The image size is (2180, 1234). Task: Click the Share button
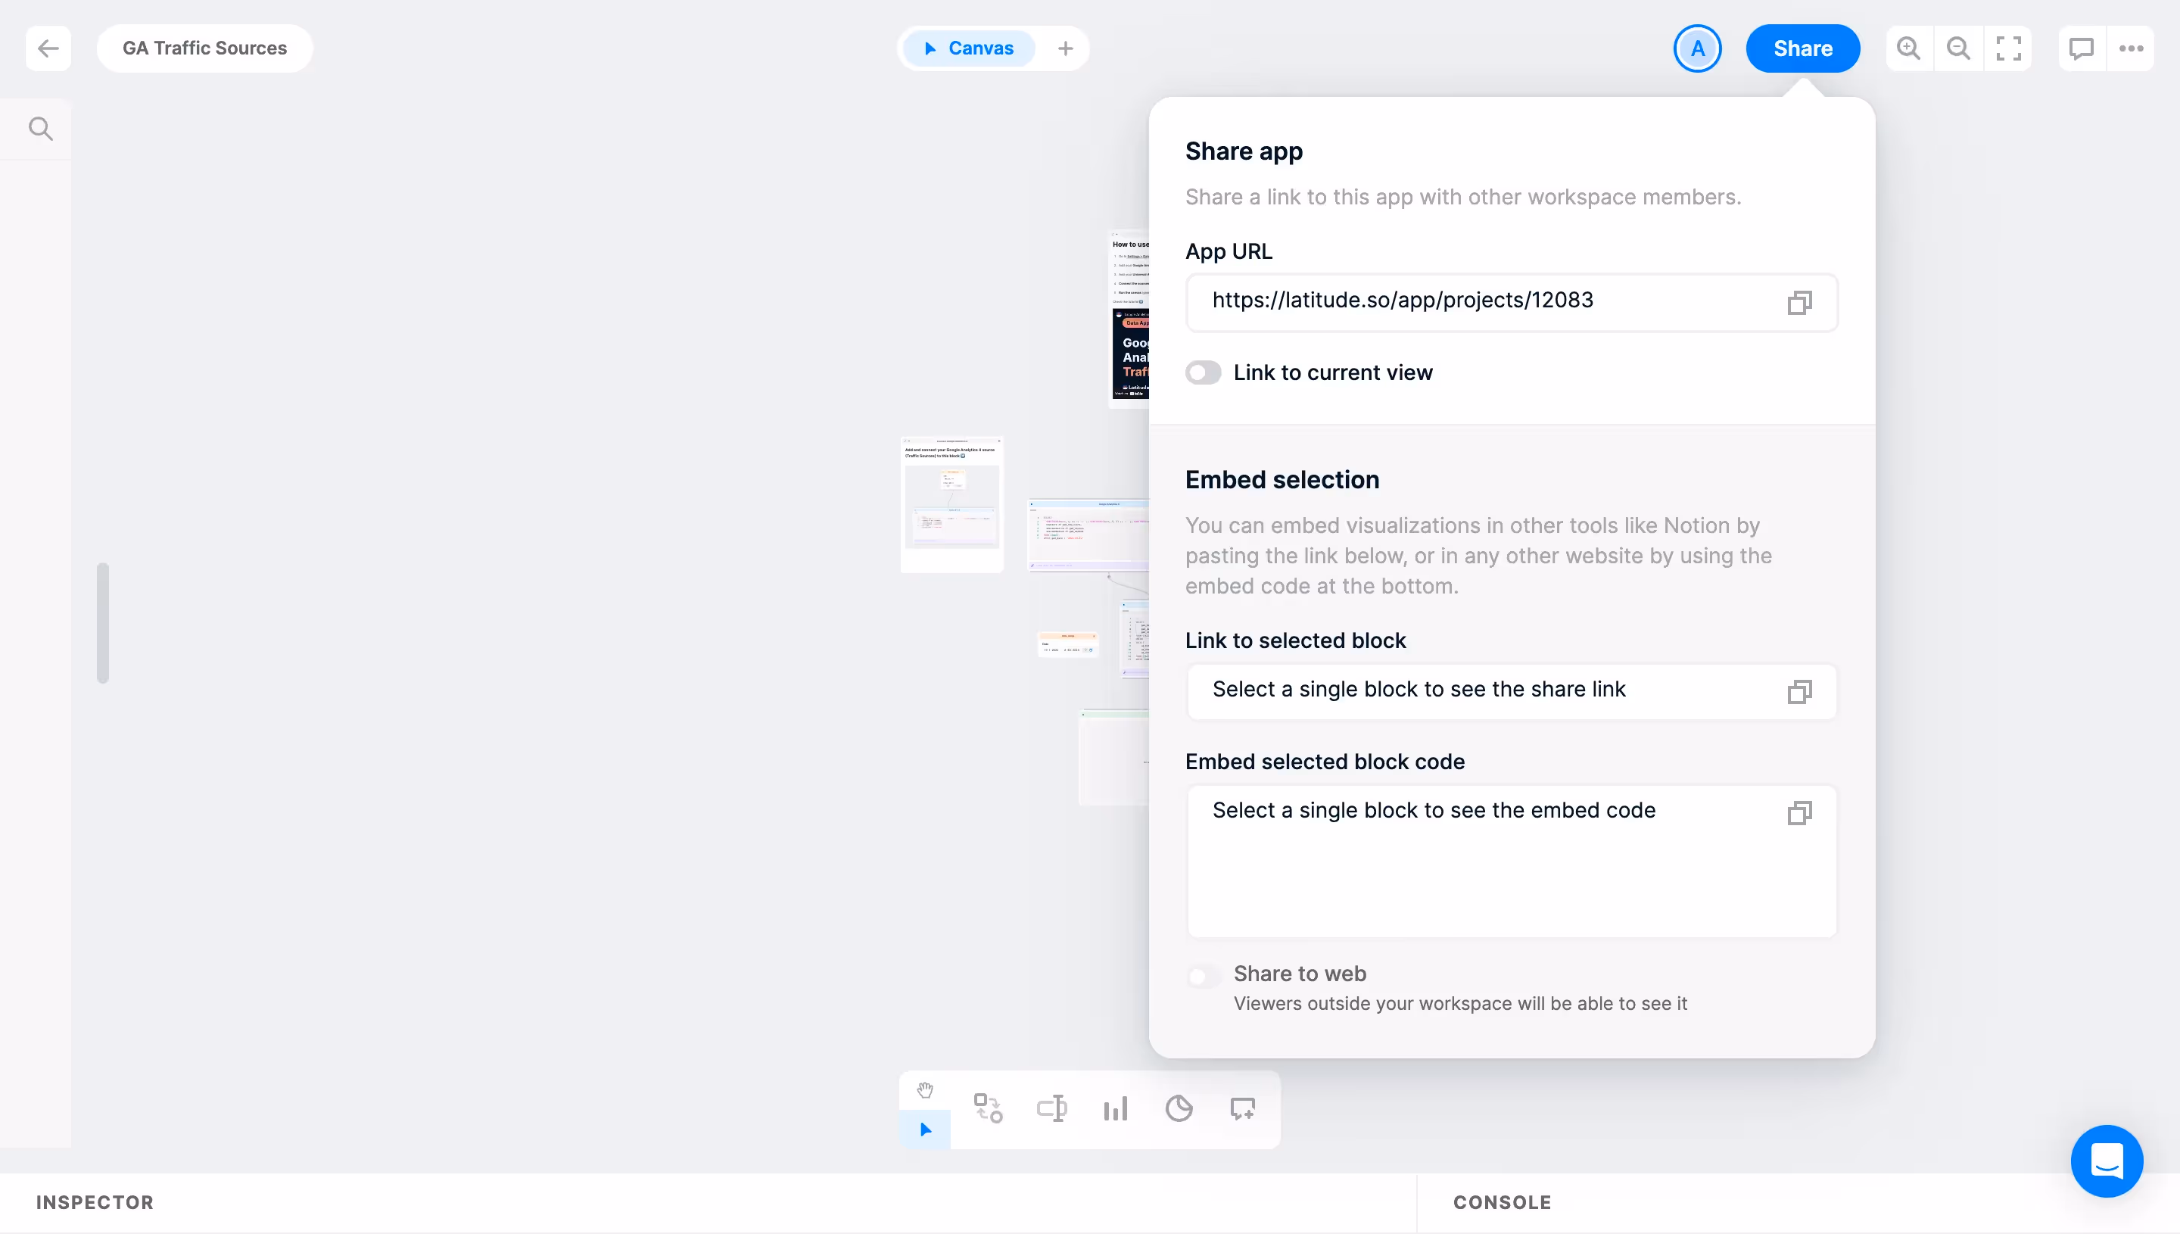[1802, 48]
